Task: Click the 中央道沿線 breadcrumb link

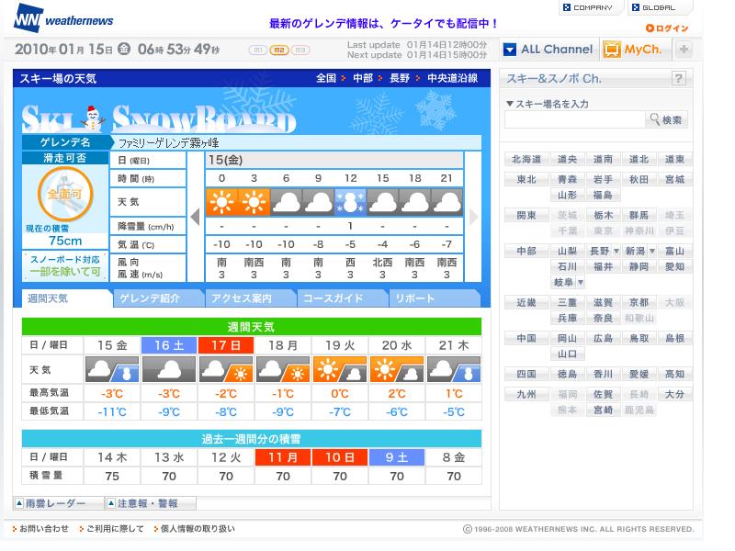Action: pos(452,78)
